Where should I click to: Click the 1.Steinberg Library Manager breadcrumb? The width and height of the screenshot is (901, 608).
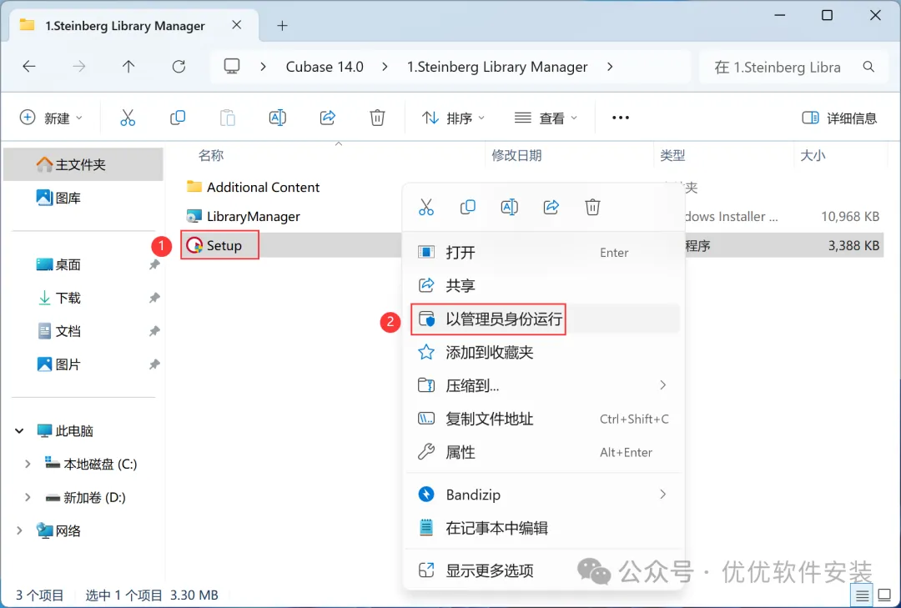tap(497, 67)
